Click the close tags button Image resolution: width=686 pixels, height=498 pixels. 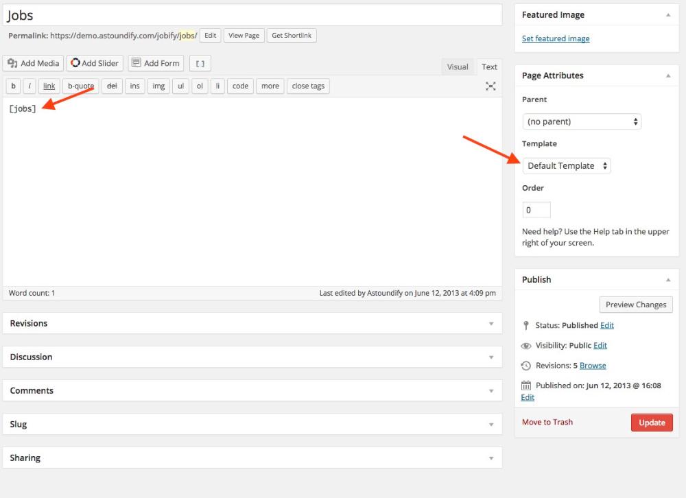[308, 86]
